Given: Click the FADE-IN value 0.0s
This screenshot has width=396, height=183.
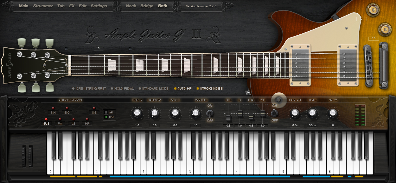Looking at the screenshot, I should click(295, 125).
